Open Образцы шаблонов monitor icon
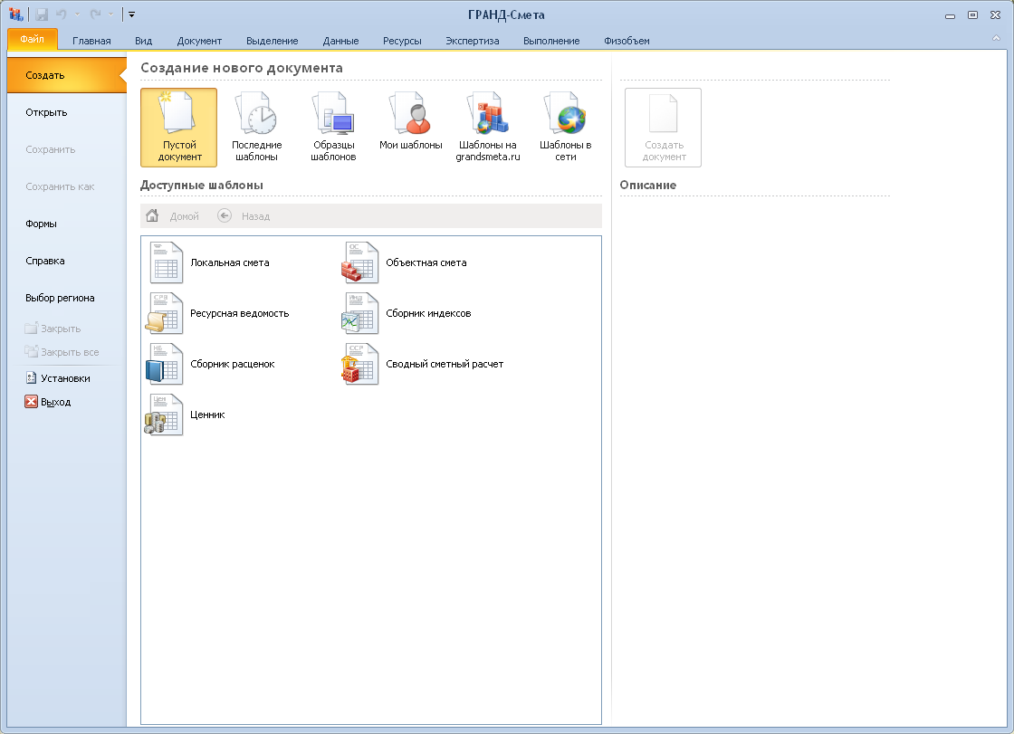Viewport: 1014px width, 734px height. (334, 113)
